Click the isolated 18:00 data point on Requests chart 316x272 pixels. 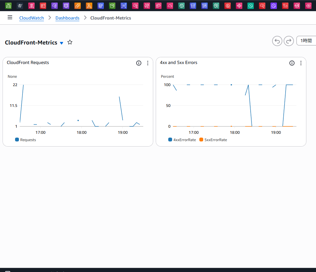(78, 121)
